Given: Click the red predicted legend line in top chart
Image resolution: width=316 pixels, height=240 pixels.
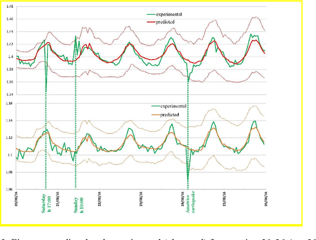Looking at the screenshot, I should (x=144, y=22).
